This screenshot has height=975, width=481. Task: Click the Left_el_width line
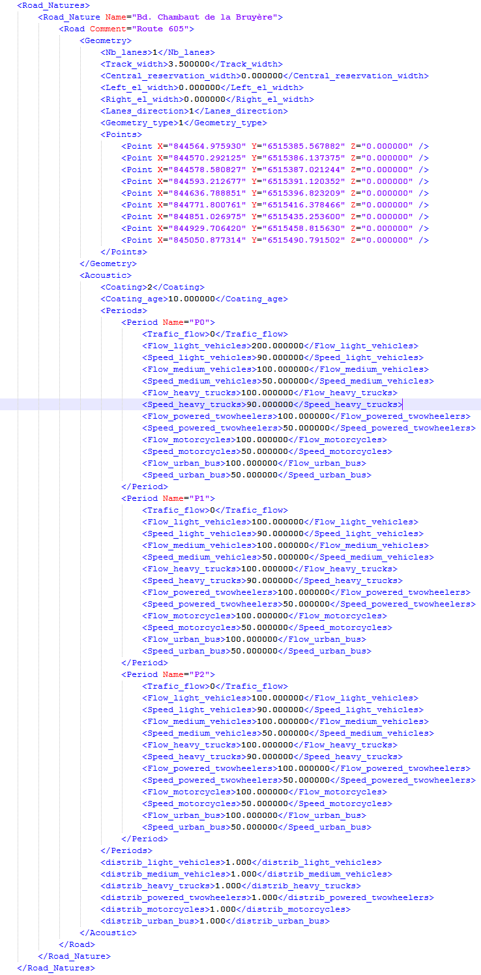[202, 87]
